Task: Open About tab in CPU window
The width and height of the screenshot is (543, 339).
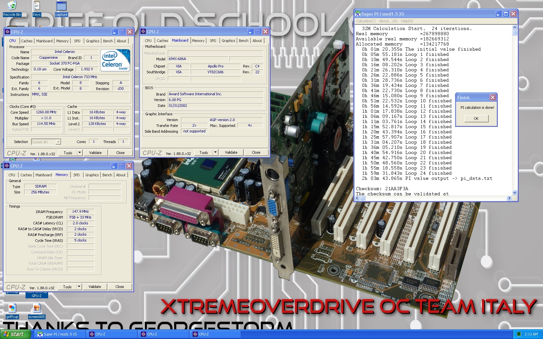Action: click(x=122, y=41)
